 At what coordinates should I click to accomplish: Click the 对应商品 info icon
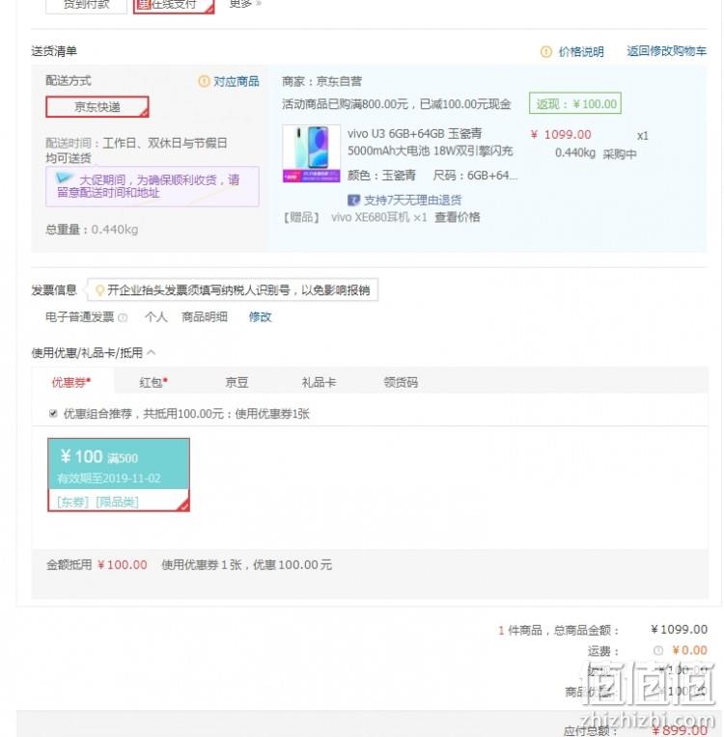[x=204, y=81]
